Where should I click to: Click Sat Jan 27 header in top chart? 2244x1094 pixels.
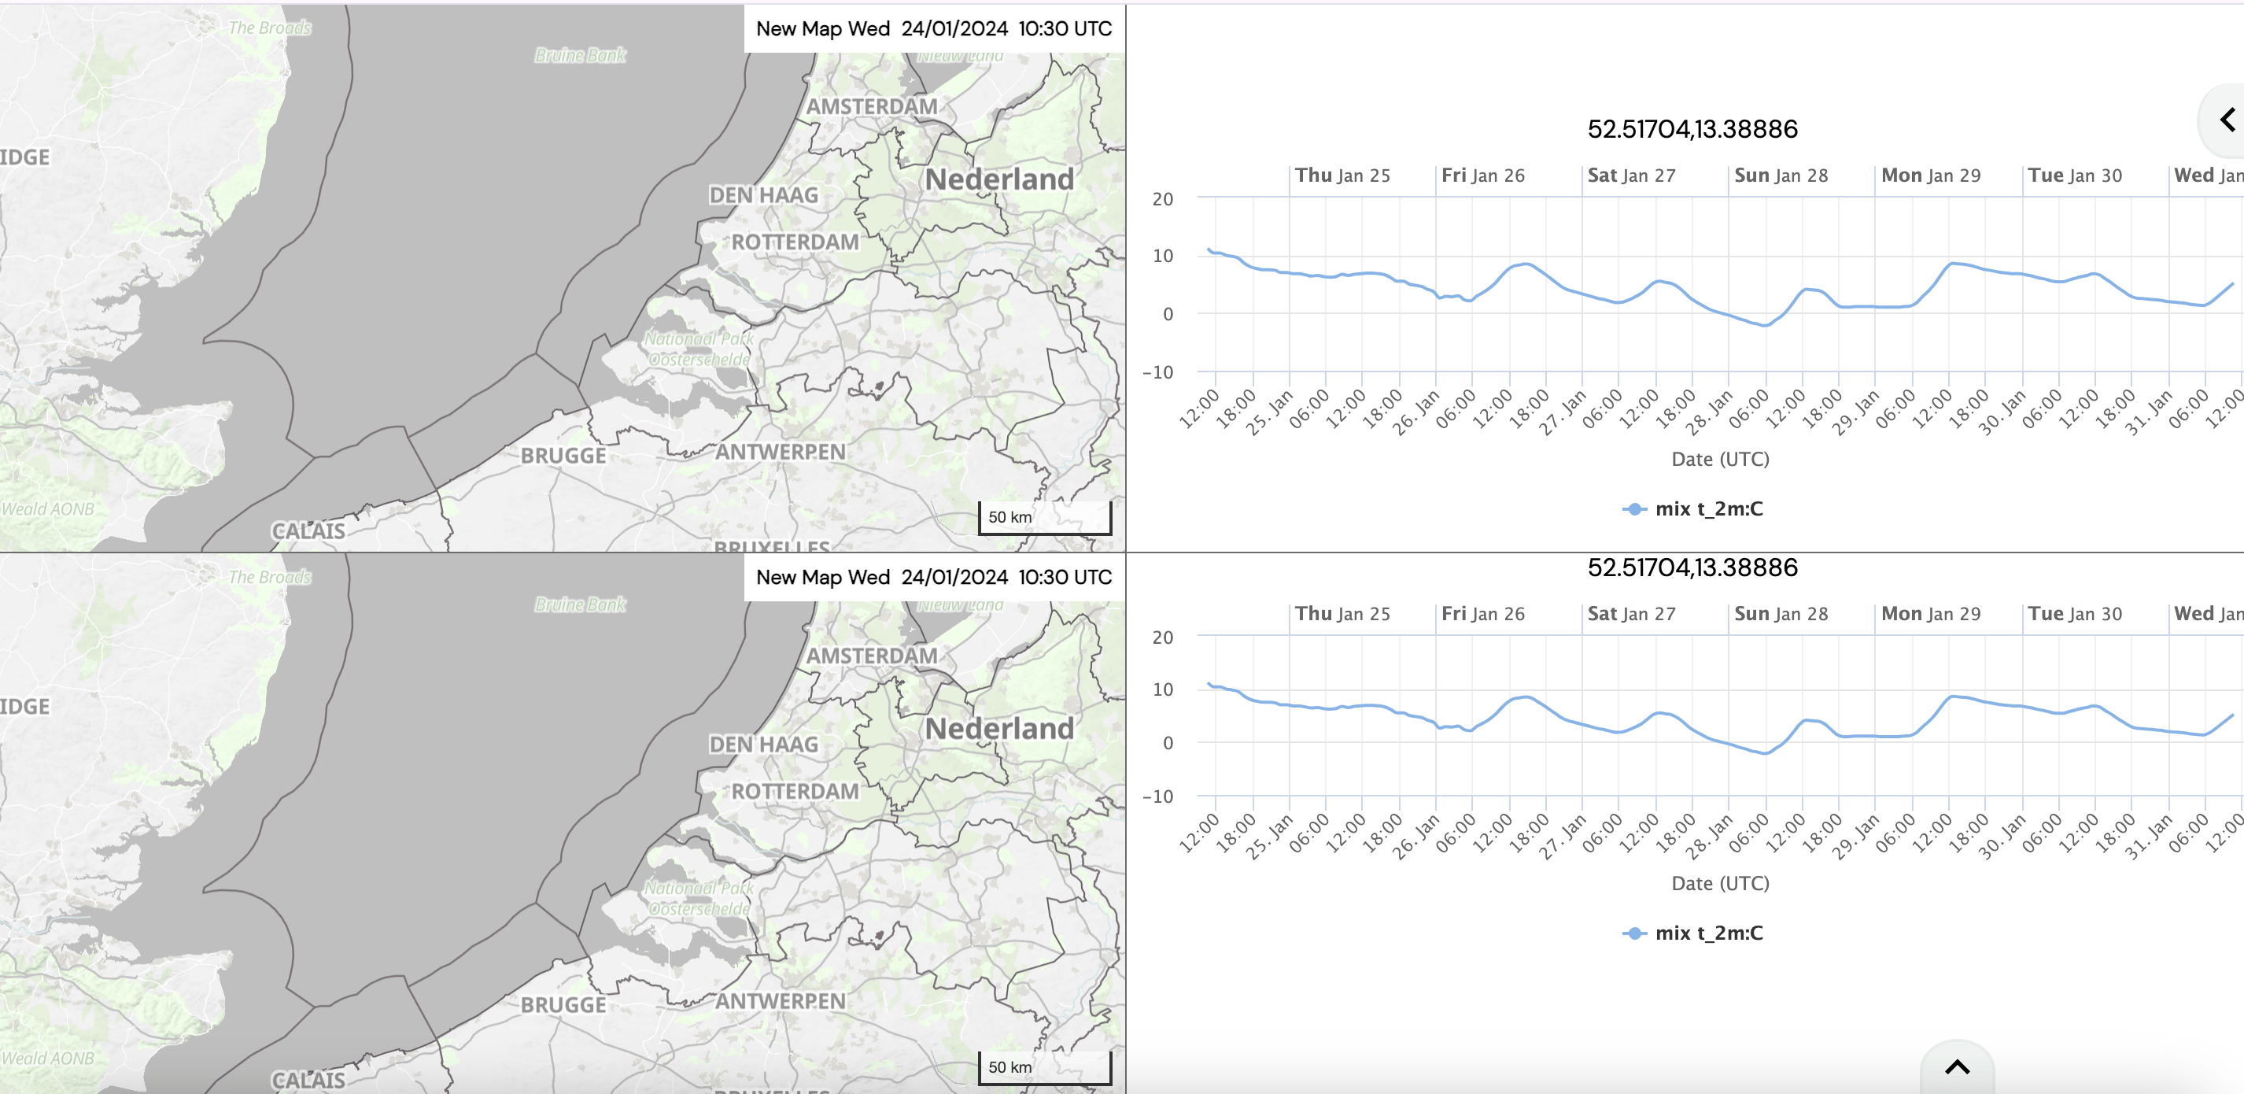[x=1631, y=176]
